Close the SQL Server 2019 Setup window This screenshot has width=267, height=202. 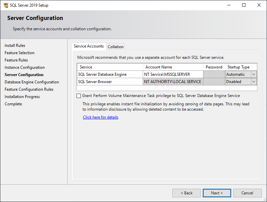[x=259, y=5]
